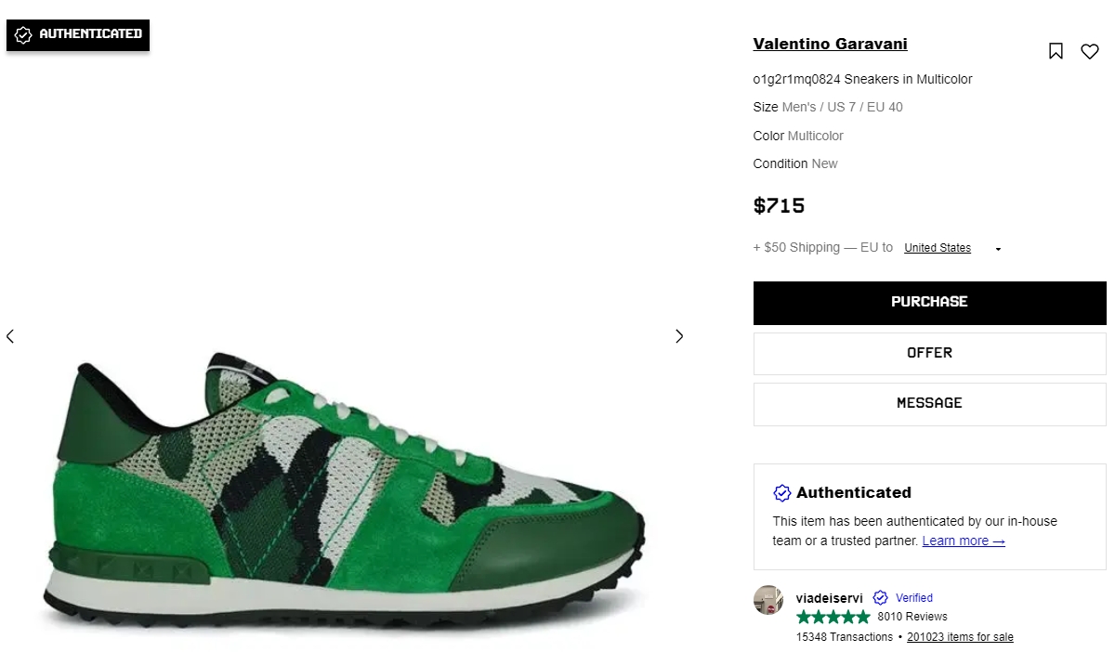Bookmark this sneaker listing
Image resolution: width=1115 pixels, height=652 pixels.
(x=1056, y=51)
